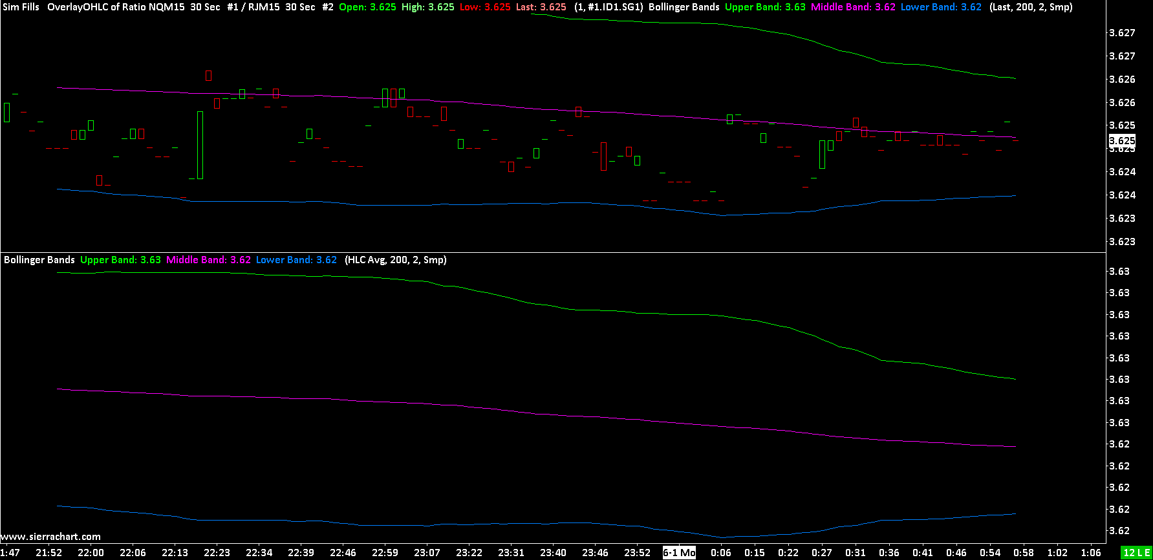
Task: Click the '12 L E' status indicator
Action: coord(1136,553)
